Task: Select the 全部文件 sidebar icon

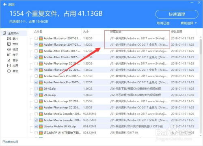Action: point(4,33)
